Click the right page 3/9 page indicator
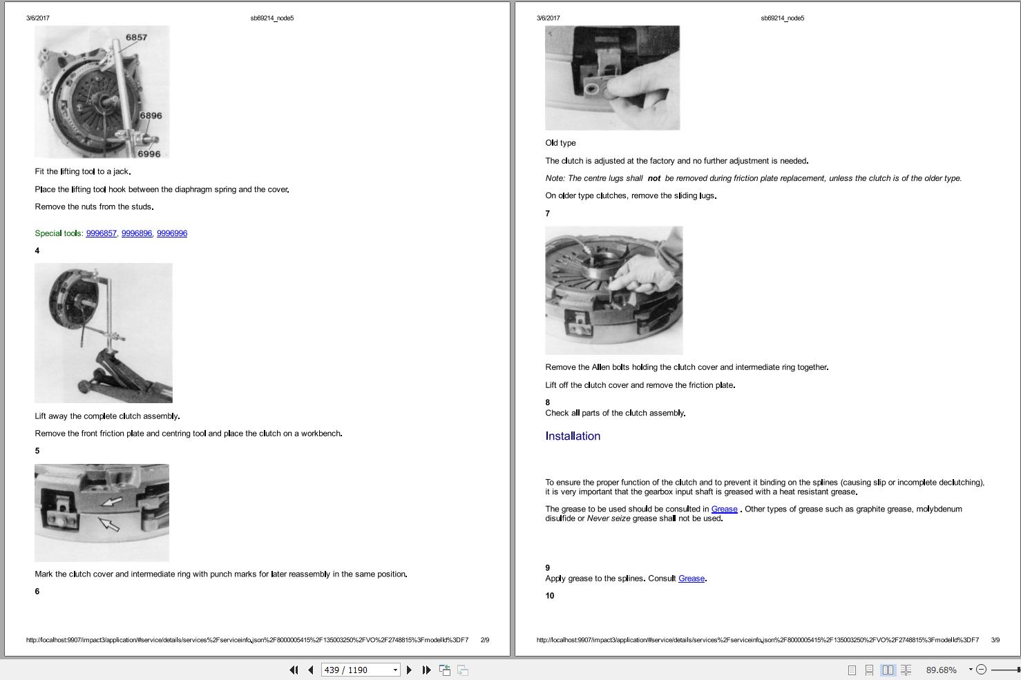Image resolution: width=1021 pixels, height=680 pixels. click(995, 640)
